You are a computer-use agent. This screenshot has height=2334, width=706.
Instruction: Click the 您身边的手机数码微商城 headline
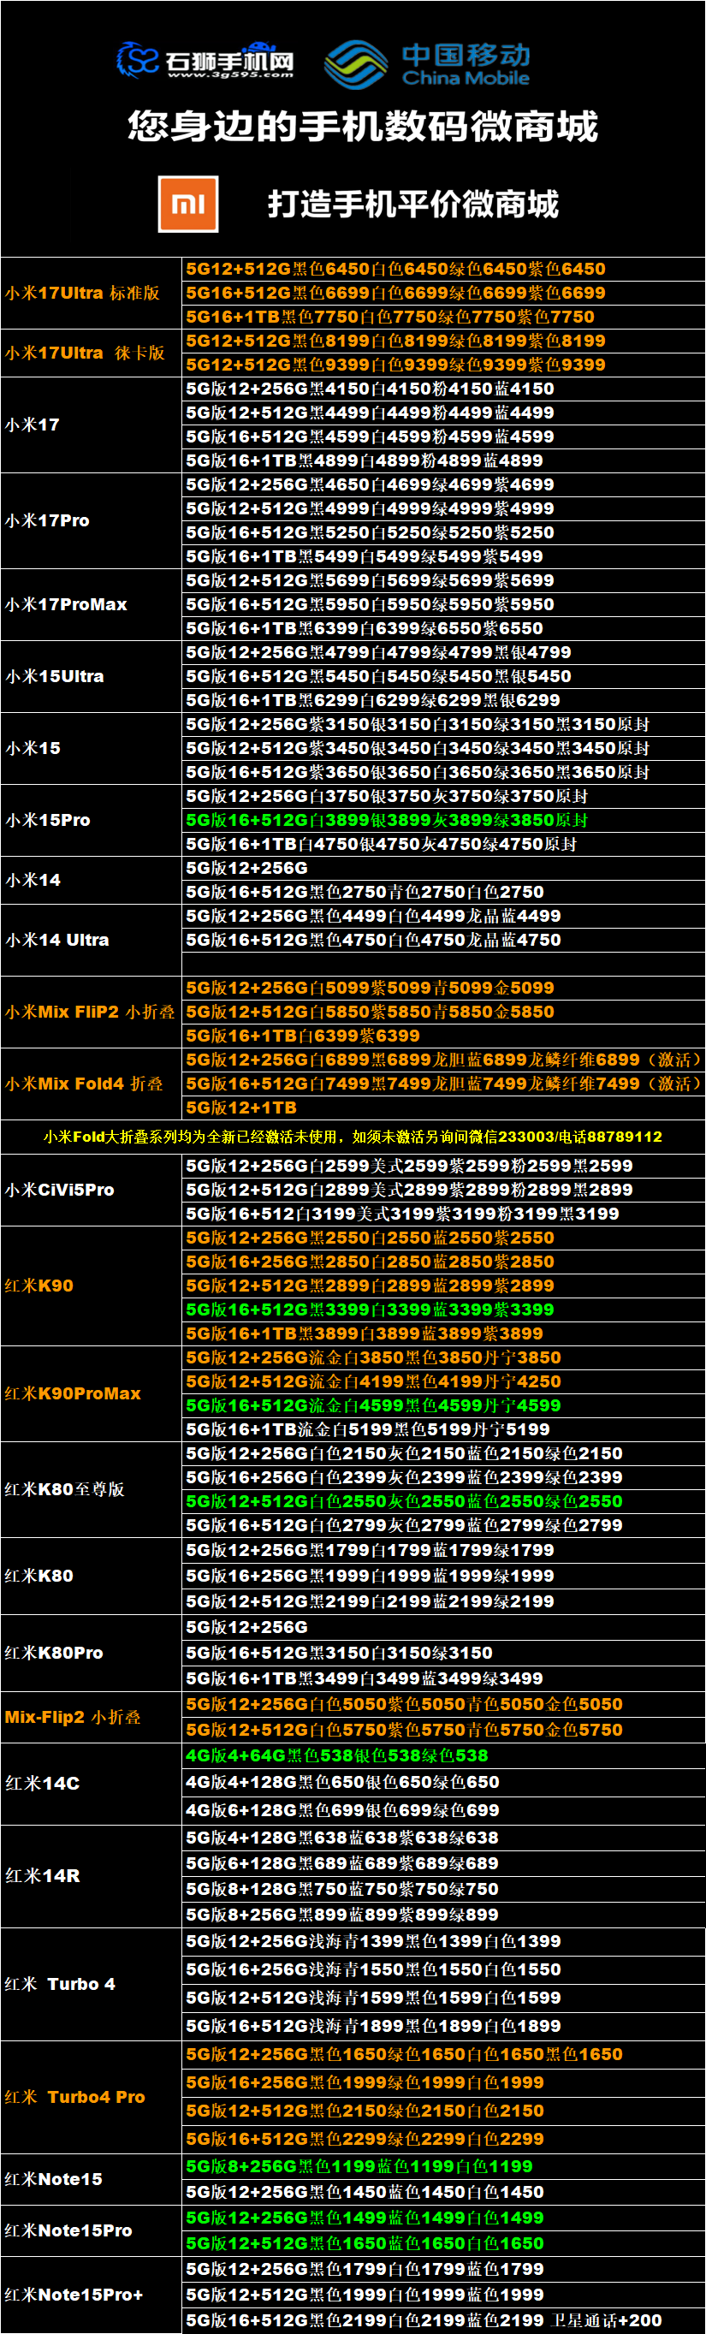[363, 126]
